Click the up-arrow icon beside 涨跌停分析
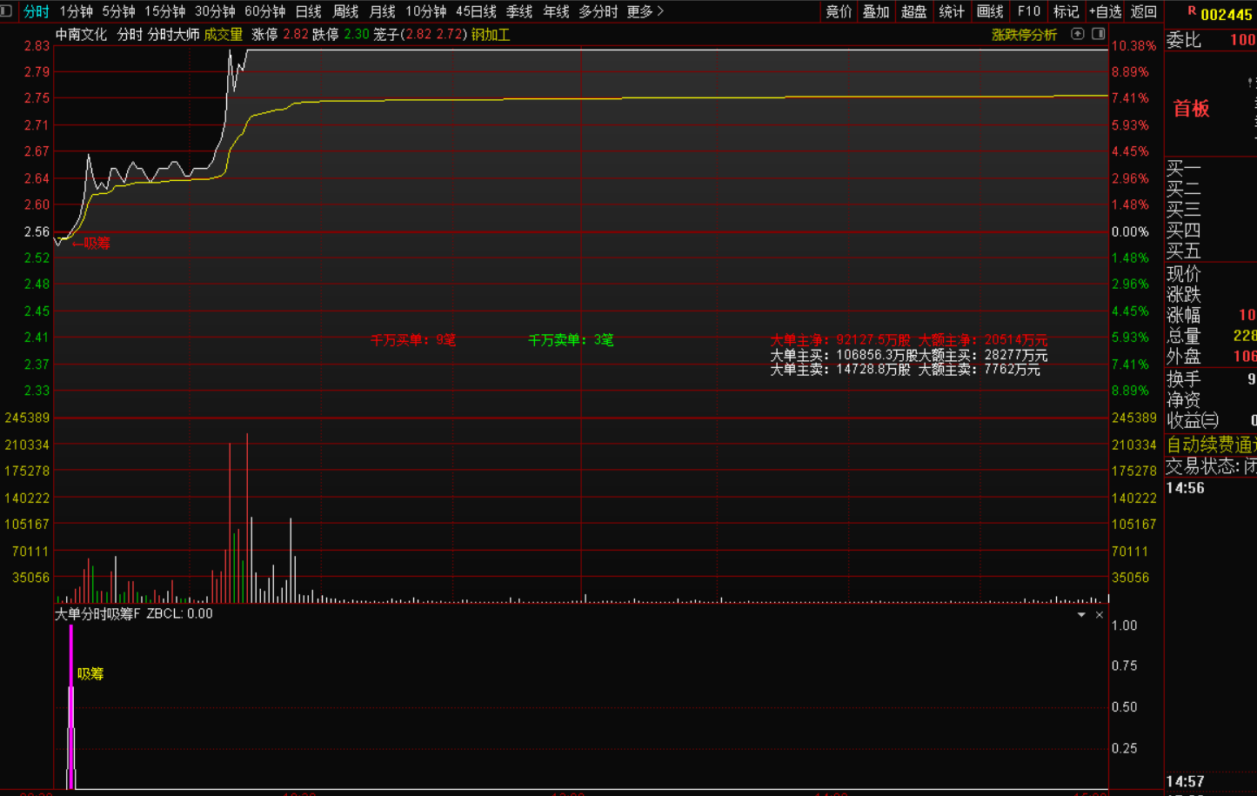 click(x=1077, y=34)
